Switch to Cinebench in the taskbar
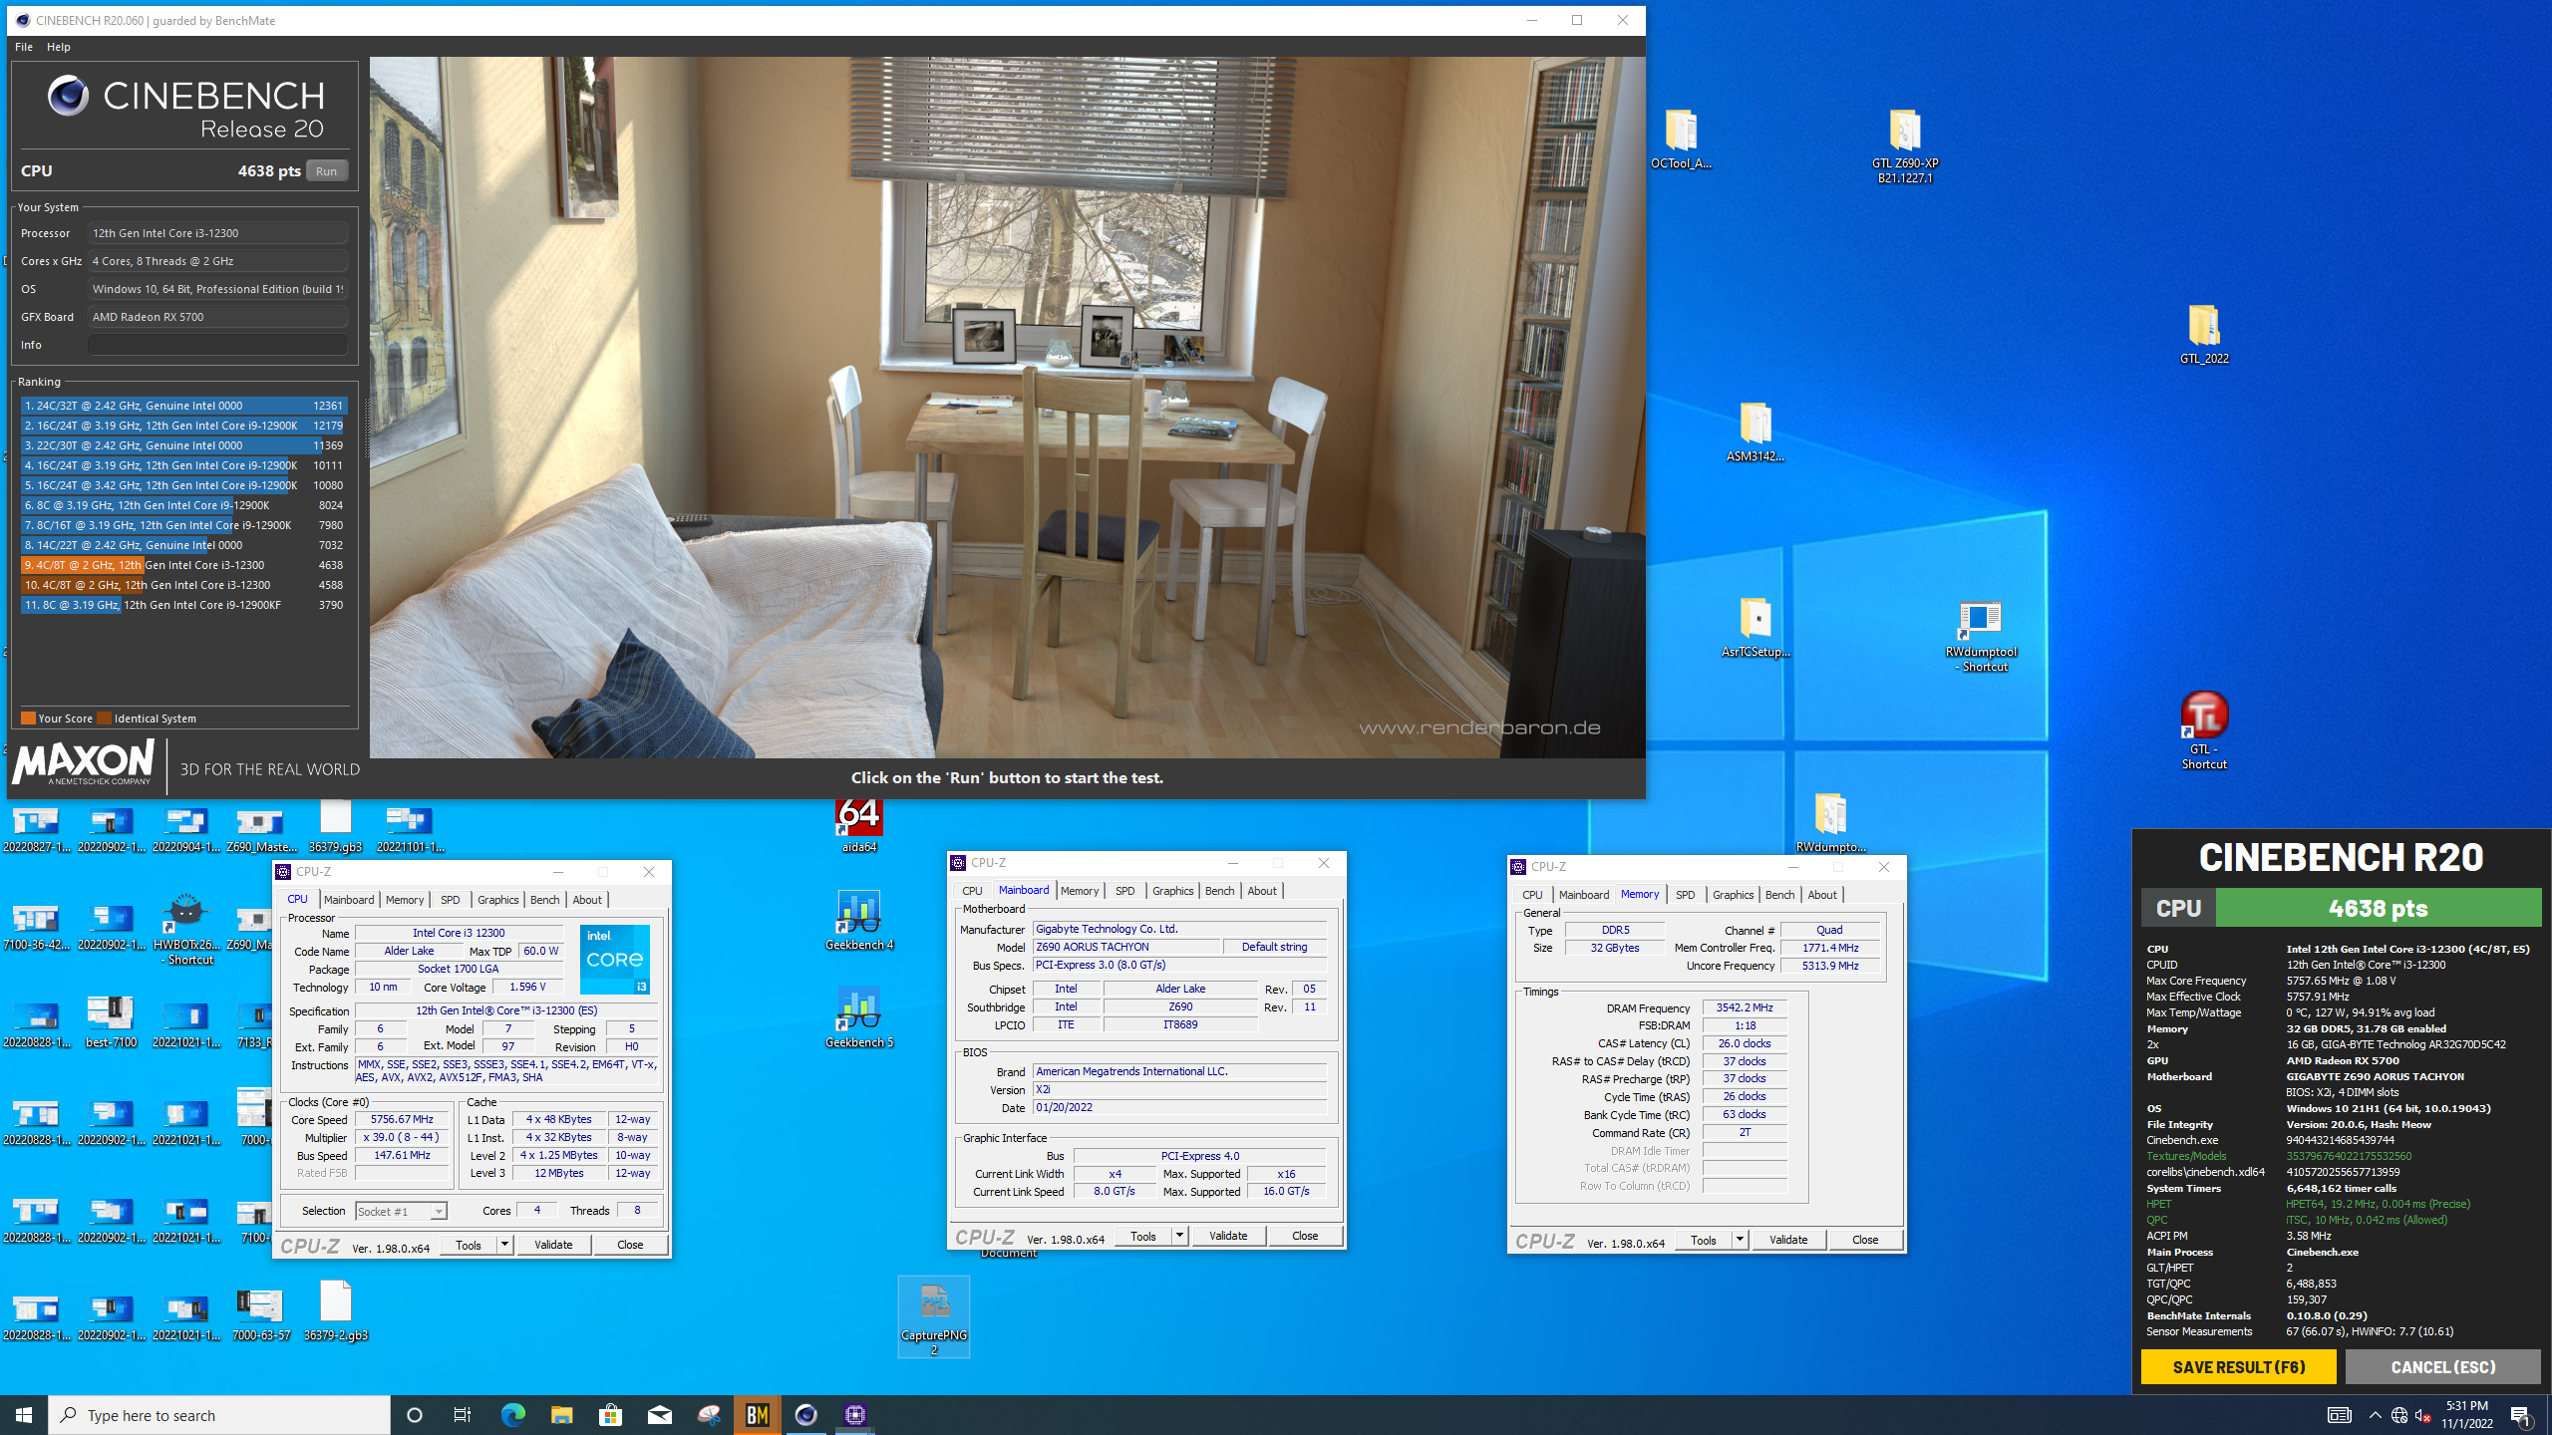This screenshot has width=2552, height=1435. pos(806,1414)
